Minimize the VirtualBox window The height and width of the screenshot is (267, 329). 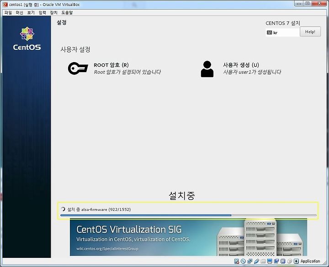pyautogui.click(x=298, y=3)
